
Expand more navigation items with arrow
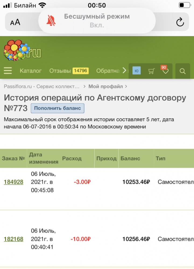click(124, 70)
